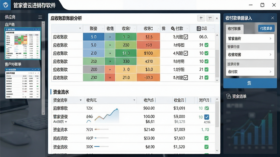280x157 pixels.
Task: Click the app logo in the title bar
Action: [x=5, y=5]
